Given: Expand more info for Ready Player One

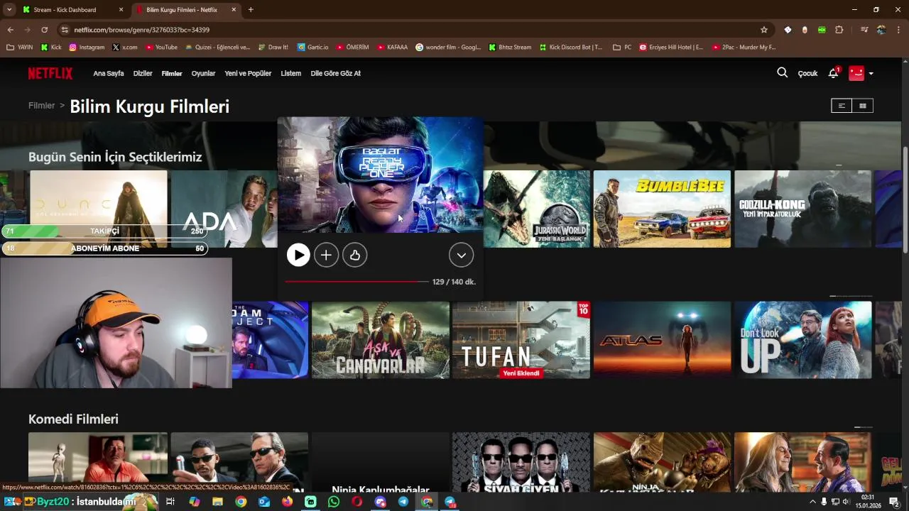Looking at the screenshot, I should [461, 255].
